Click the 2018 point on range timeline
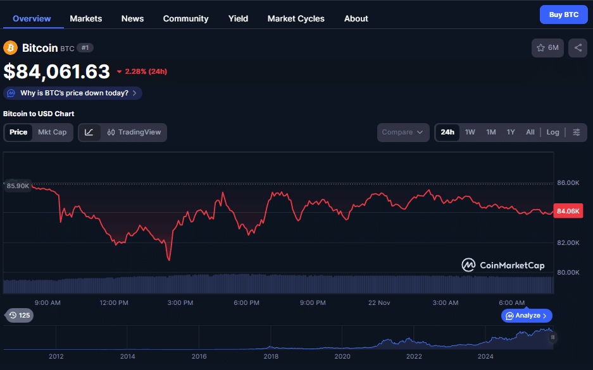 tap(271, 356)
